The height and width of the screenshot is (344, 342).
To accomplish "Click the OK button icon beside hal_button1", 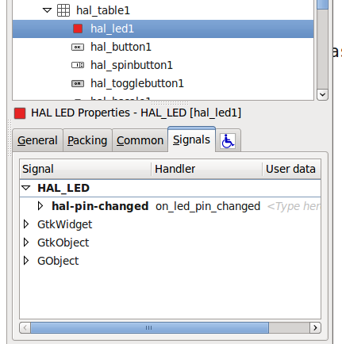I will [x=78, y=47].
